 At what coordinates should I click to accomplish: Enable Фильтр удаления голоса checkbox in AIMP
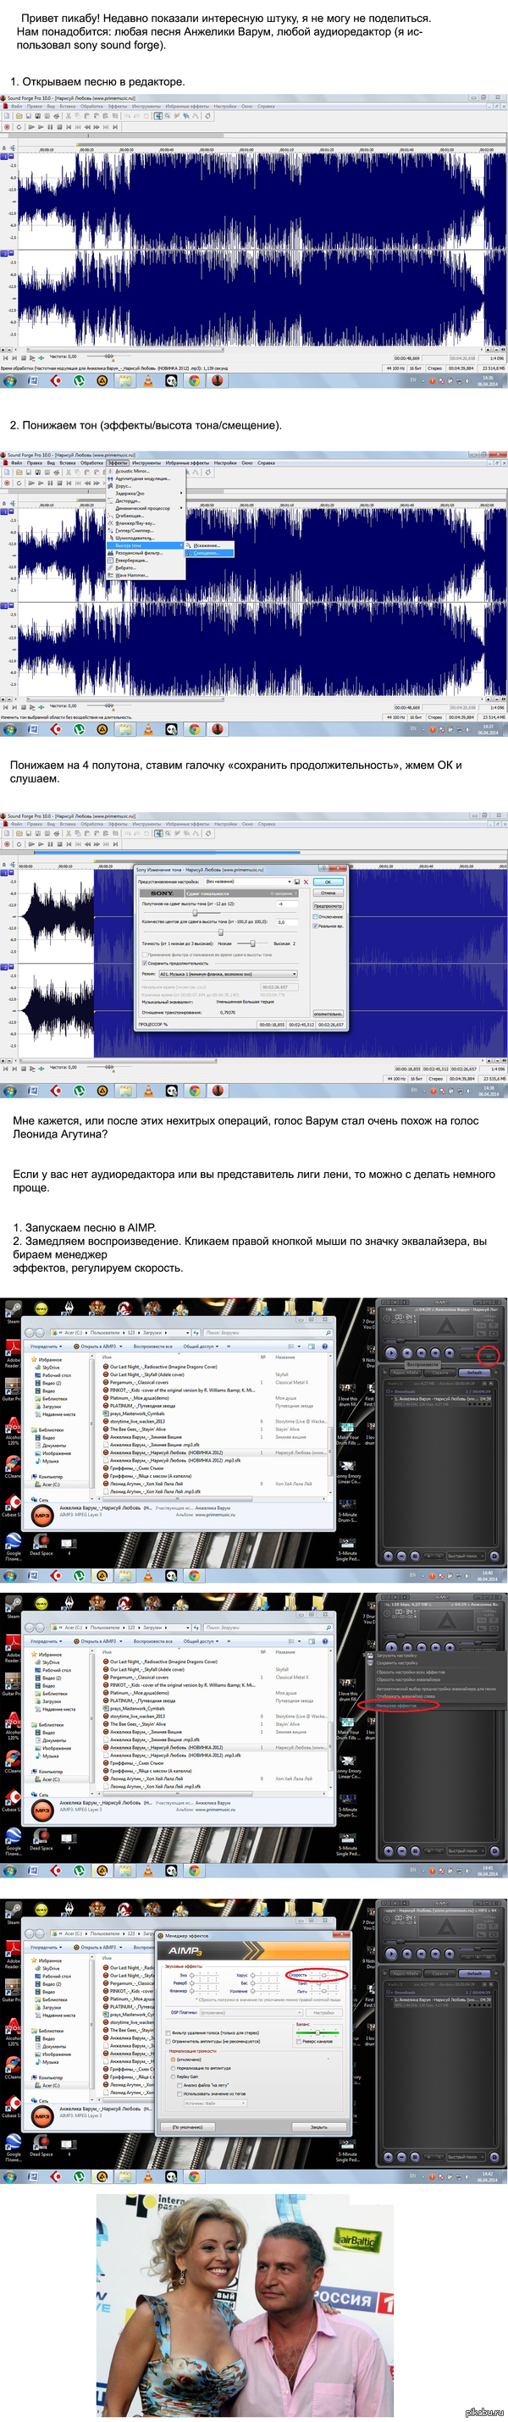168,2032
